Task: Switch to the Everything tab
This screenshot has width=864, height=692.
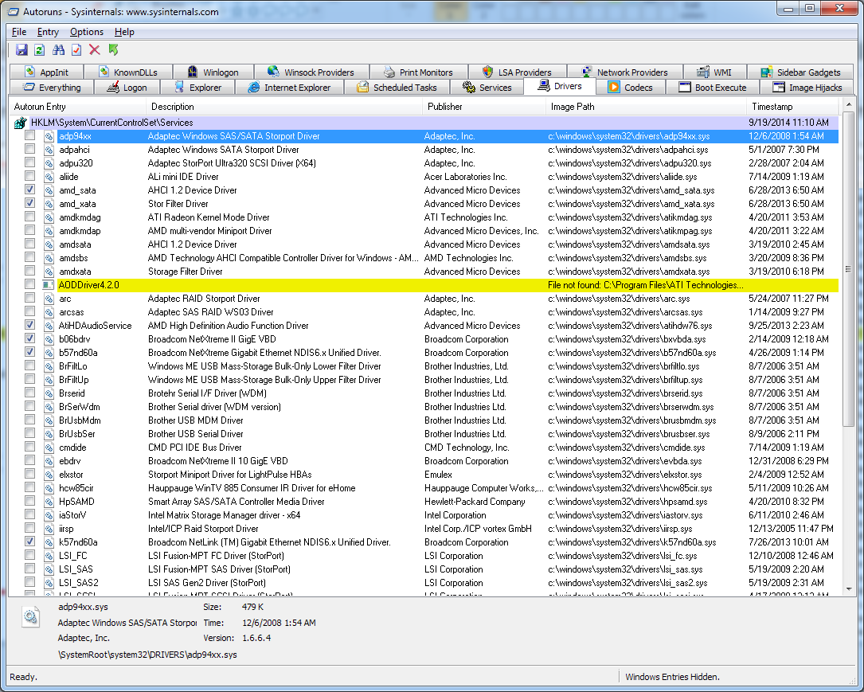Action: tap(52, 87)
